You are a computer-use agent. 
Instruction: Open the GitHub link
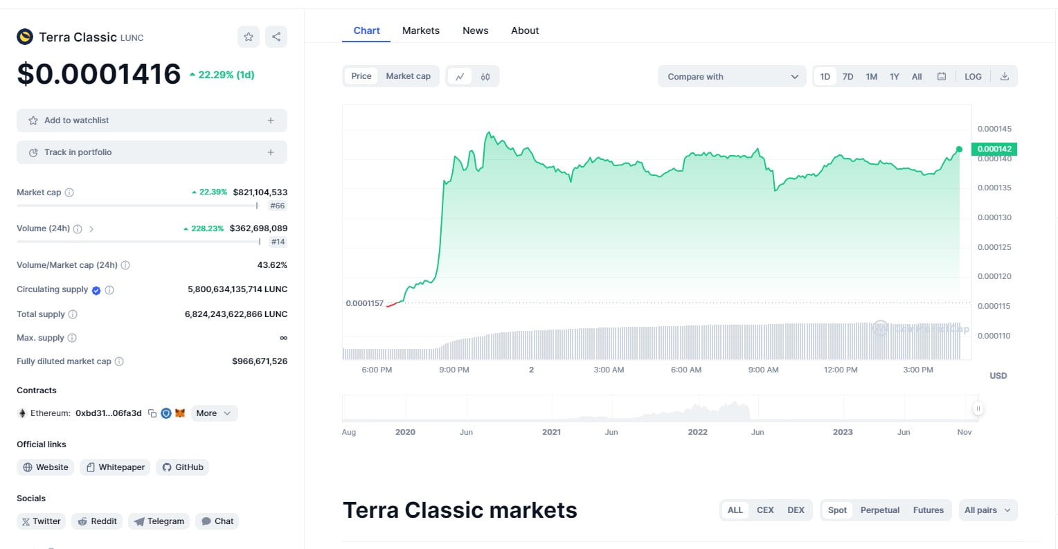pos(182,467)
